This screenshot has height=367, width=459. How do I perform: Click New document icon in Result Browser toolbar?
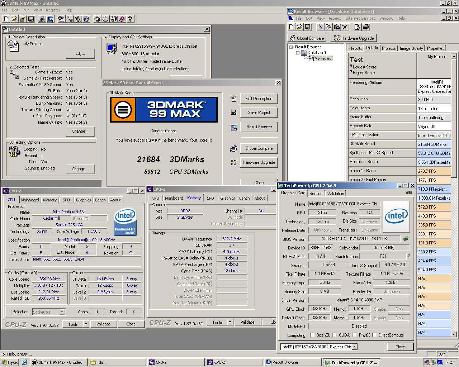pyautogui.click(x=291, y=27)
